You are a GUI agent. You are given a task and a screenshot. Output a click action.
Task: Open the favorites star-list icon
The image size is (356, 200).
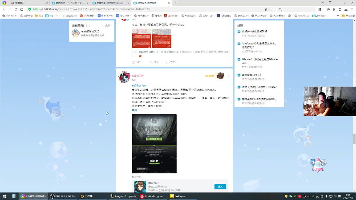click(328, 9)
